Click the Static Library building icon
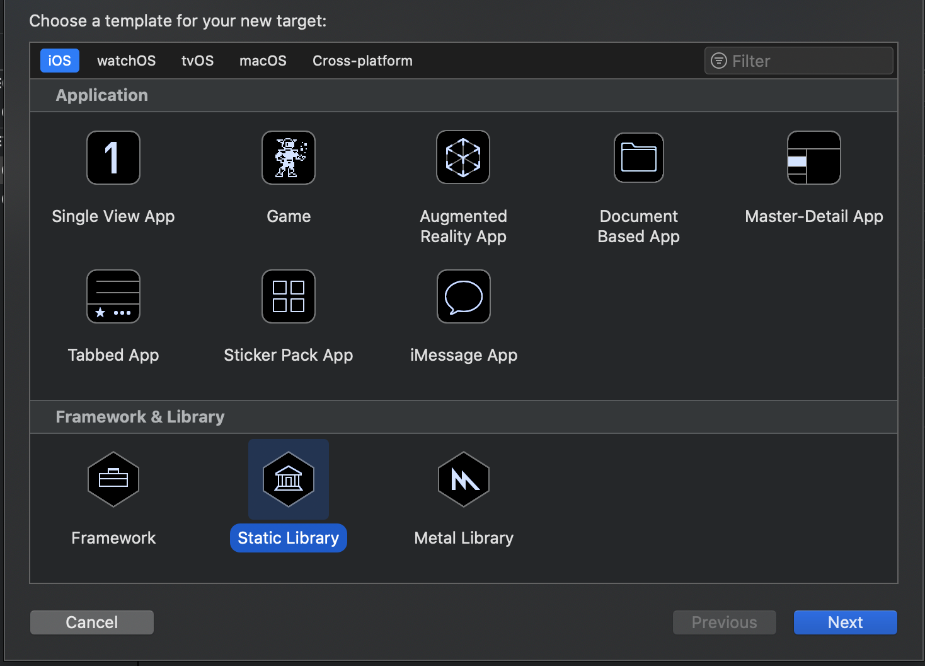 289,479
